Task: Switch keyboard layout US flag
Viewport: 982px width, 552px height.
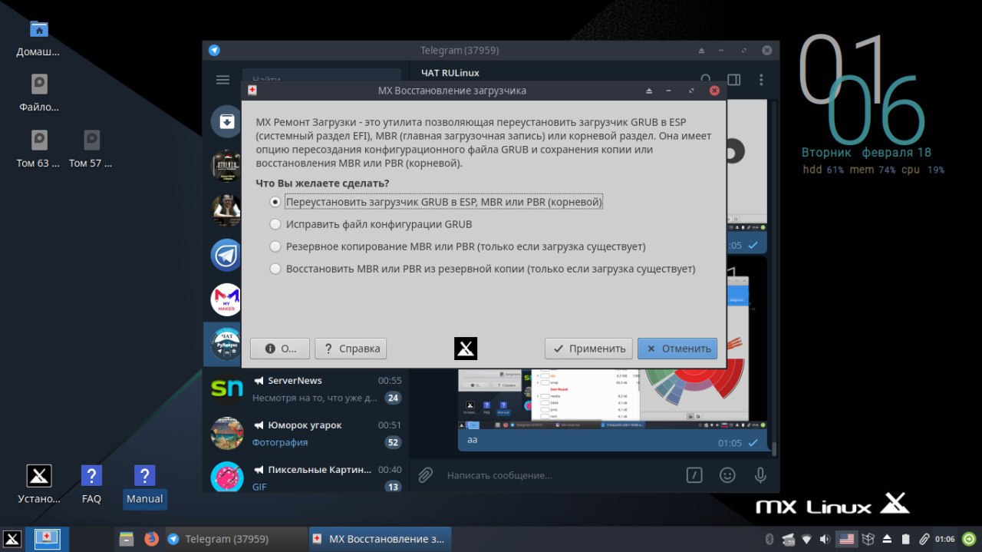Action: click(846, 539)
